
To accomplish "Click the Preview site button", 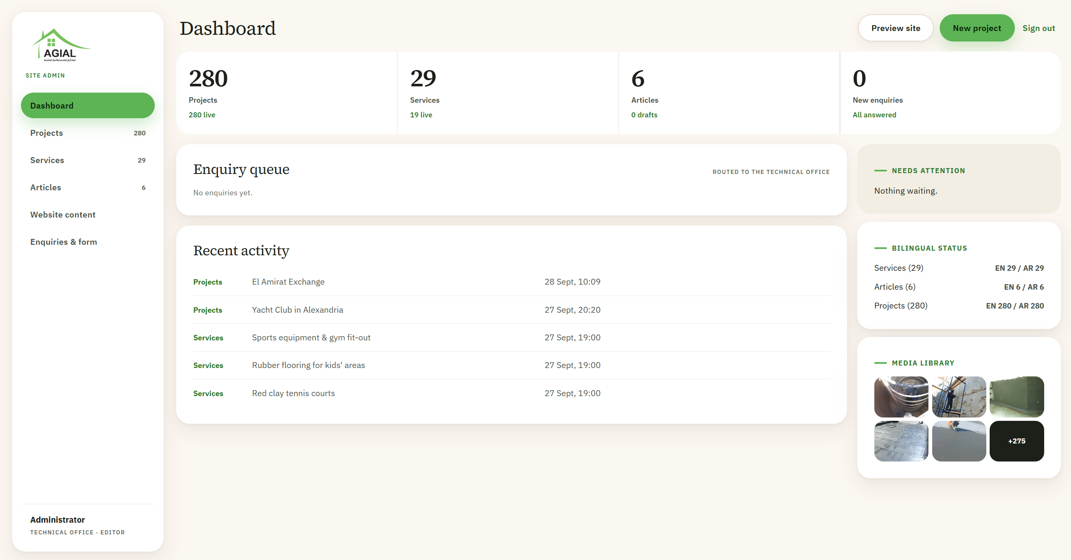I will (x=896, y=28).
